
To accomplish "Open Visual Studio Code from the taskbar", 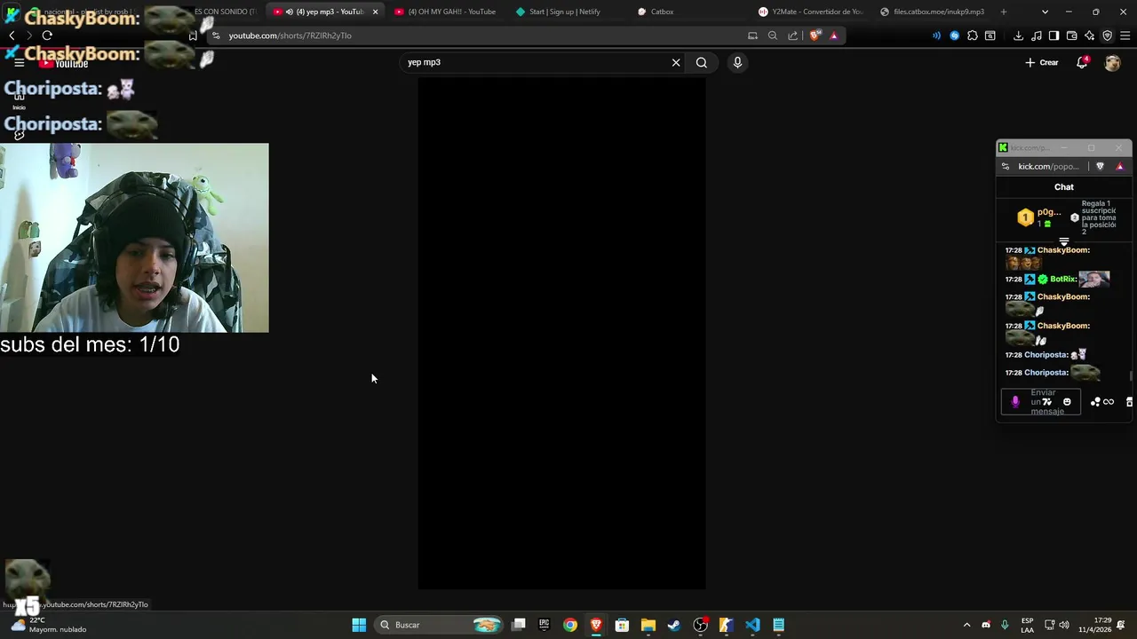I will [x=752, y=625].
